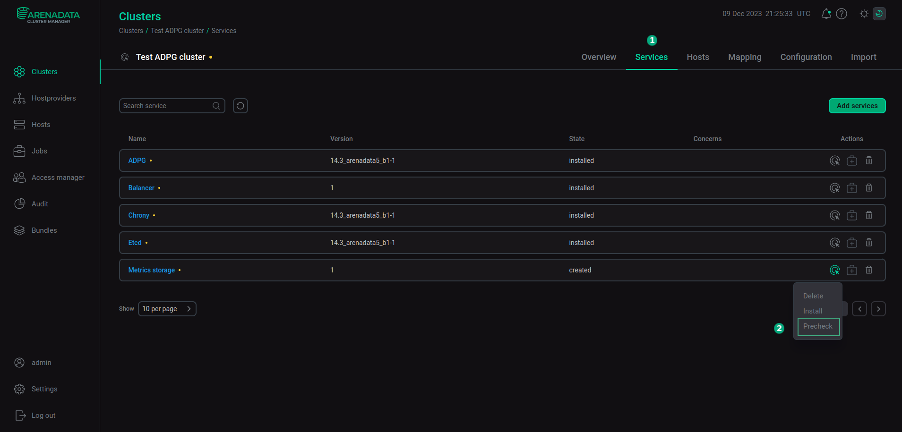Click the Arenadata Cluster Manager logo
The height and width of the screenshot is (432, 902).
pos(48,15)
